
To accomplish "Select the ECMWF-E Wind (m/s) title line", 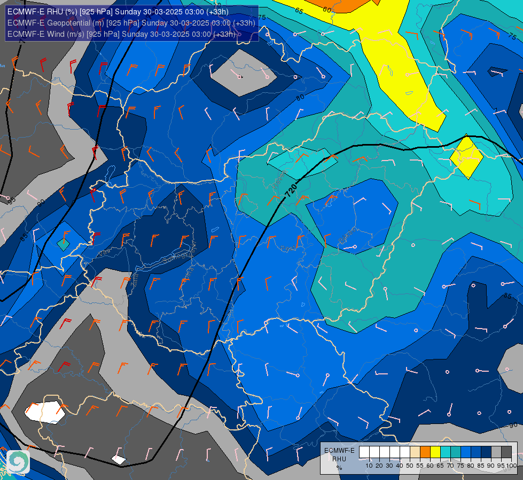I will [121, 34].
